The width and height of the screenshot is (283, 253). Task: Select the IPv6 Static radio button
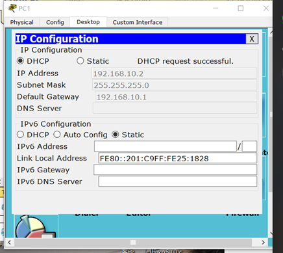pos(116,135)
